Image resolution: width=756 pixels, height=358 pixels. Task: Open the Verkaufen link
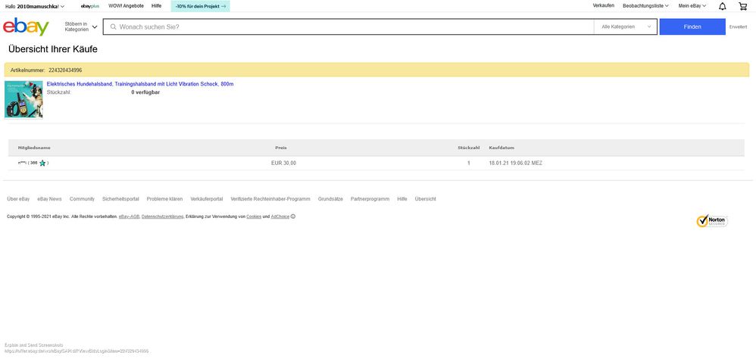pos(603,6)
